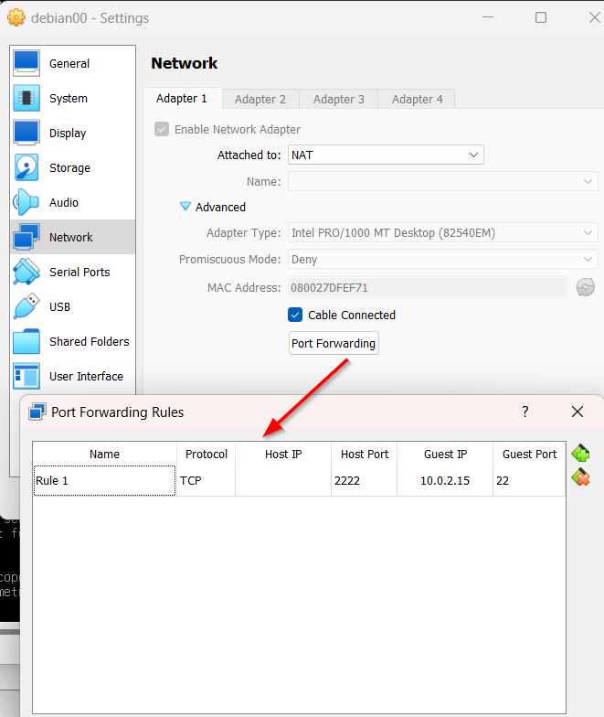Go to Storage settings
This screenshot has width=604, height=717.
[69, 168]
